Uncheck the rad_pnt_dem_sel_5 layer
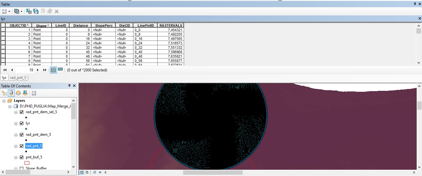 pos(22,112)
